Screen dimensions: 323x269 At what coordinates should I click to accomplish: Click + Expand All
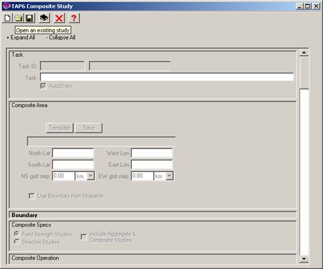click(x=21, y=38)
